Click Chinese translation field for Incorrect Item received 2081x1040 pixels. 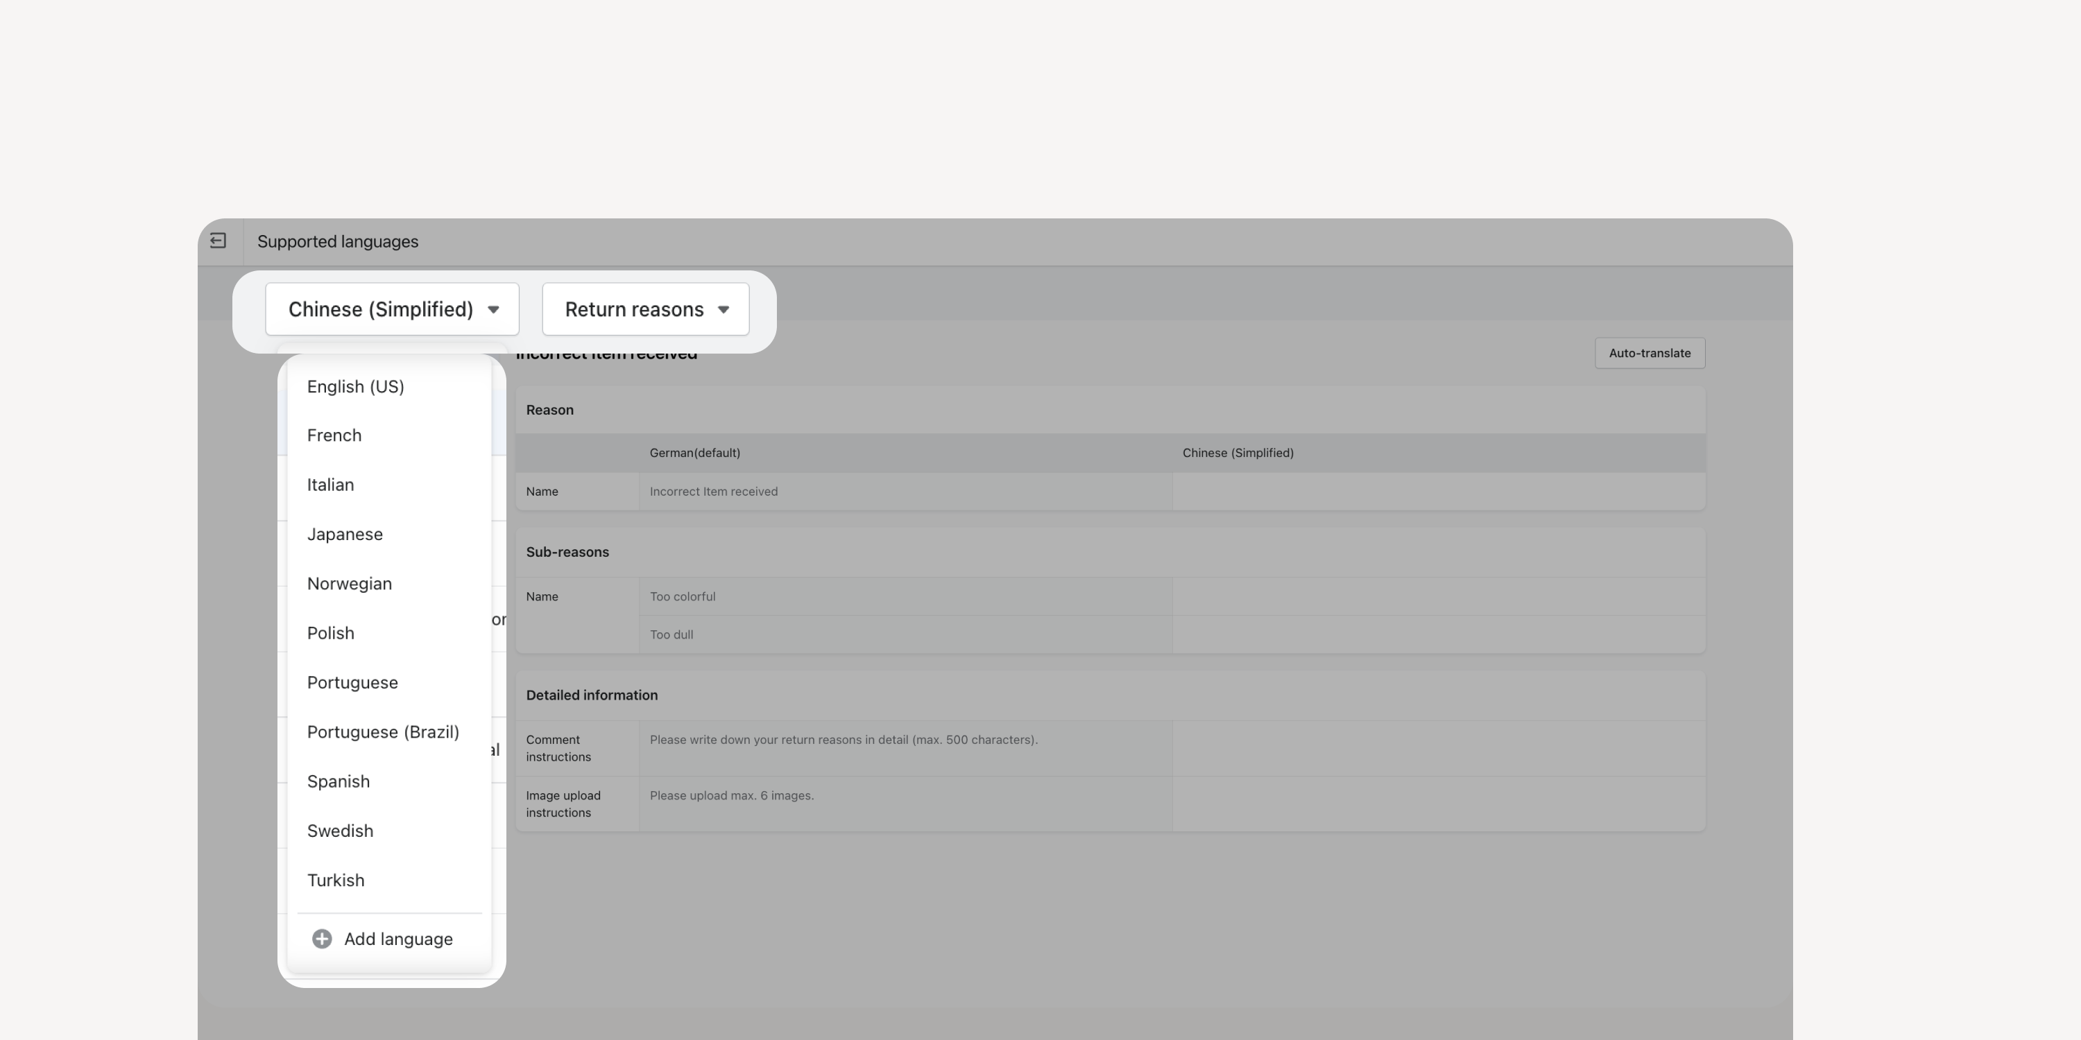[1439, 491]
